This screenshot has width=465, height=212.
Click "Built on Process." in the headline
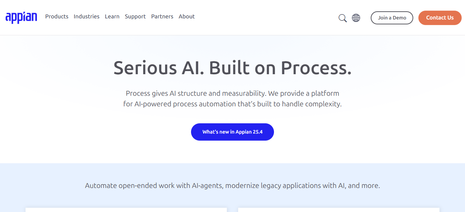[280, 68]
